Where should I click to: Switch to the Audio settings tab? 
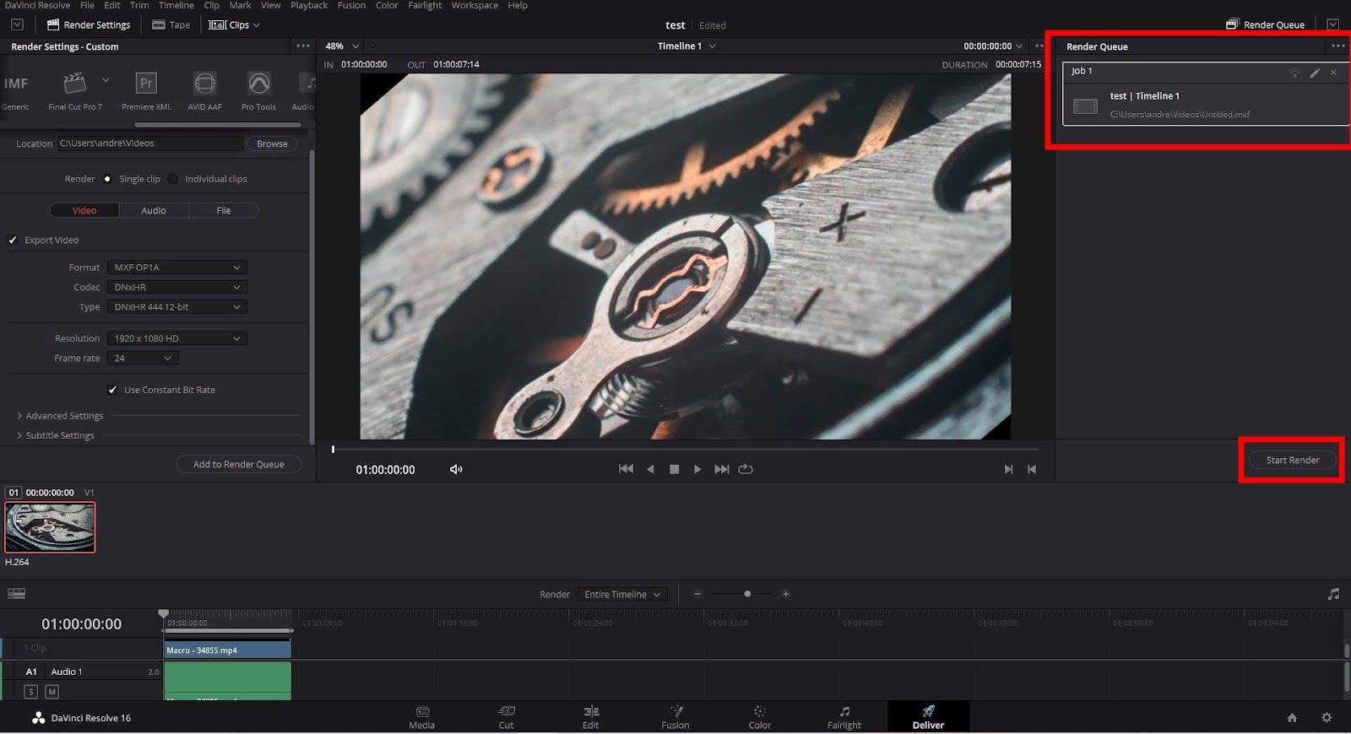coord(154,211)
